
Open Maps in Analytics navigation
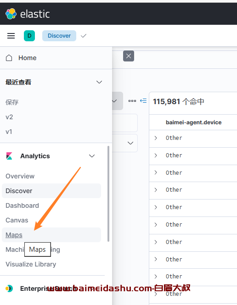[14, 235]
